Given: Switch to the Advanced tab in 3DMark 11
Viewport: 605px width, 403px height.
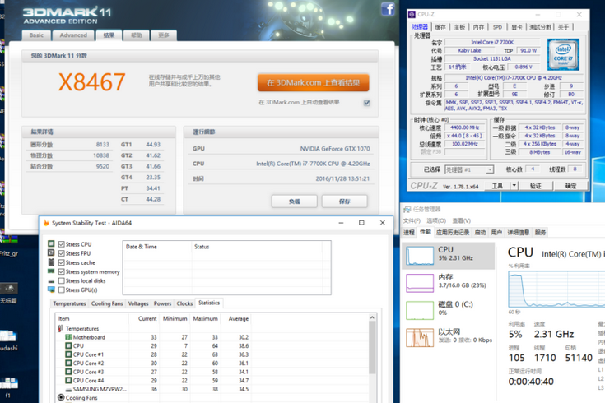Looking at the screenshot, I should (73, 35).
